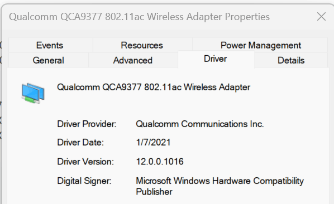Switch to the Events tab

click(x=50, y=45)
